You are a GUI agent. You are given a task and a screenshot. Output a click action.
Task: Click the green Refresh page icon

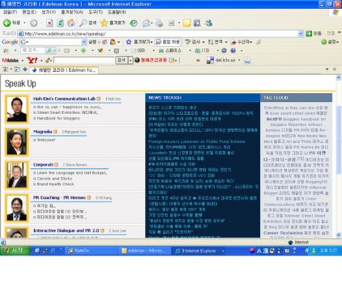click(x=60, y=23)
